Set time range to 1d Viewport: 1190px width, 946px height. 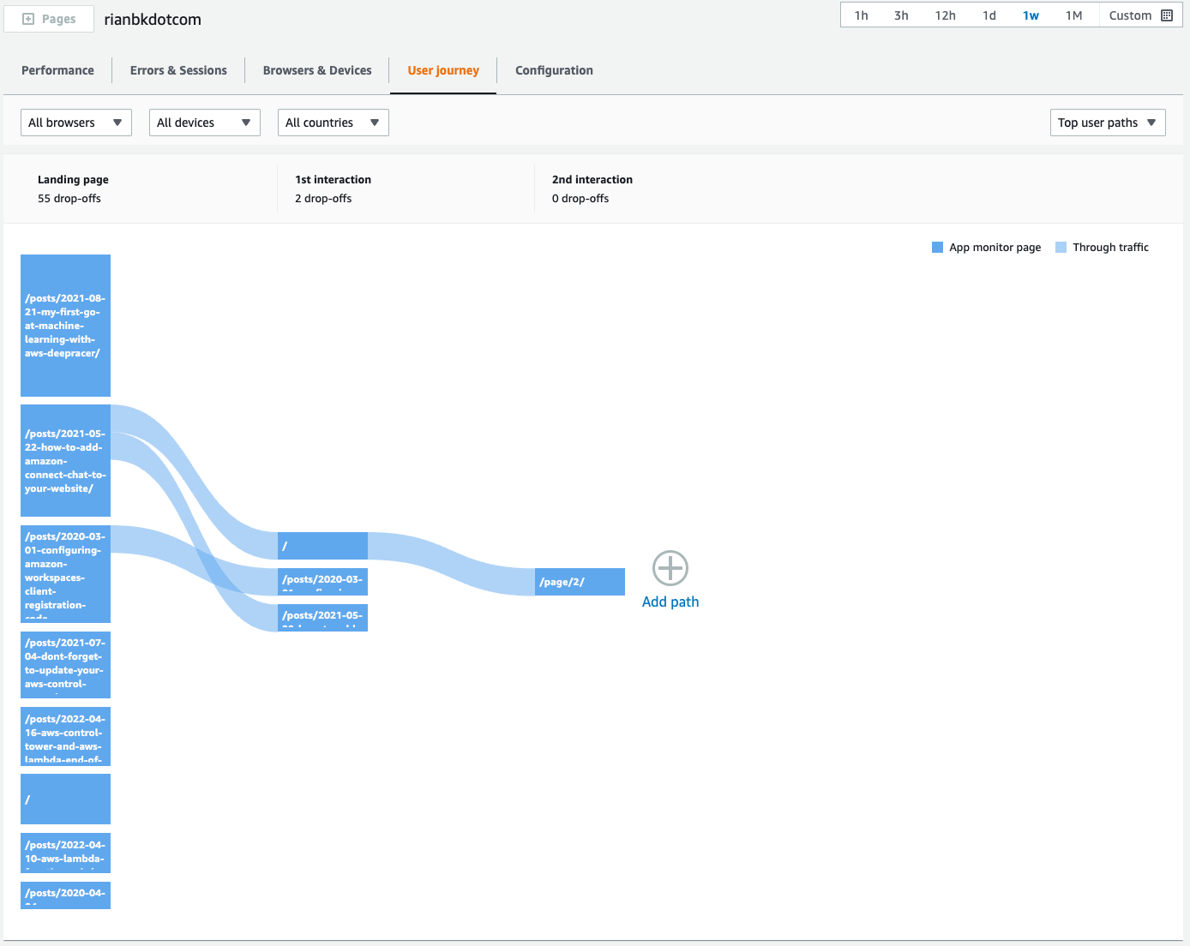pos(989,15)
